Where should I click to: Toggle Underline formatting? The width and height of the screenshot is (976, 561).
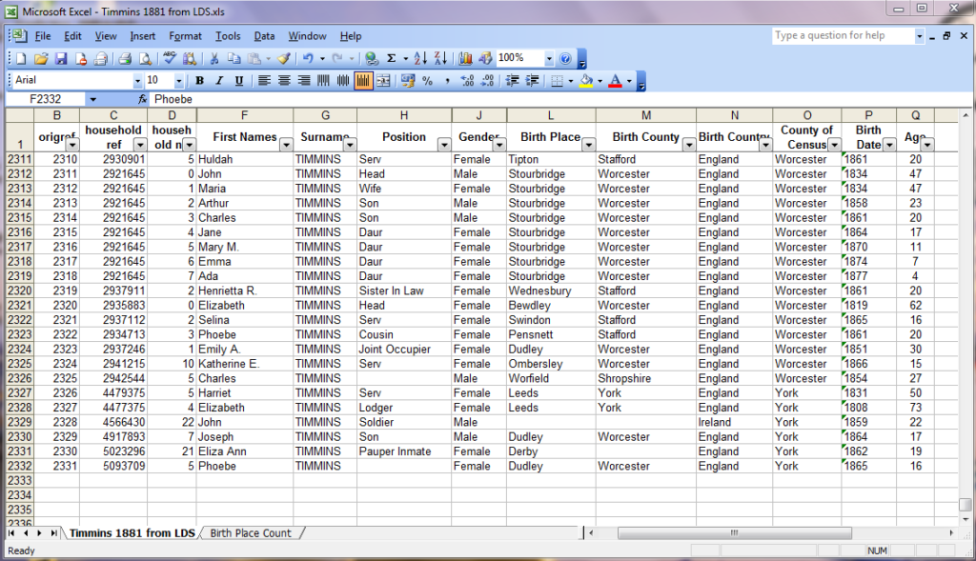coord(238,81)
